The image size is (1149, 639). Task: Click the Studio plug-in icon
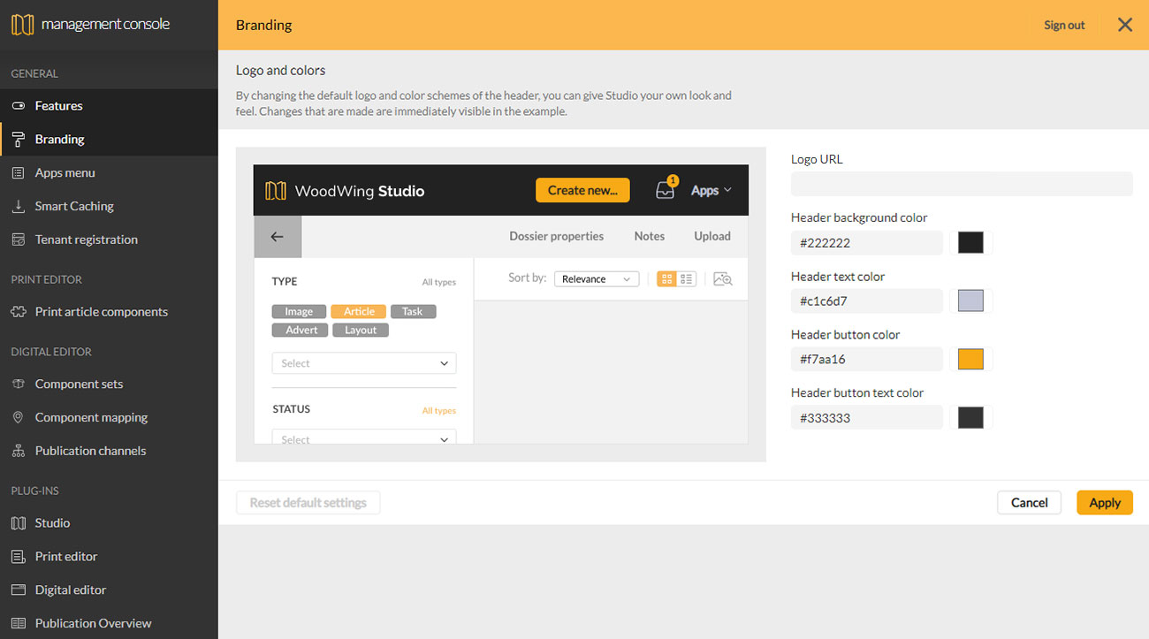pyautogui.click(x=18, y=523)
